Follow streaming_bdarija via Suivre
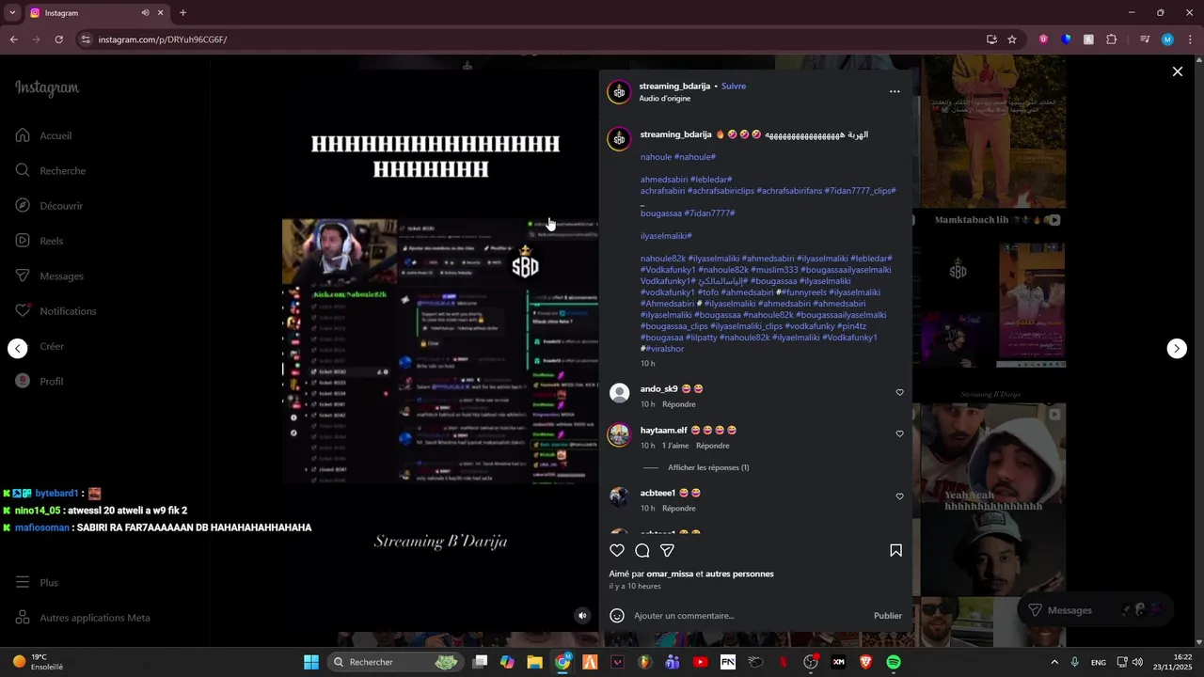This screenshot has height=677, width=1204. tap(734, 86)
